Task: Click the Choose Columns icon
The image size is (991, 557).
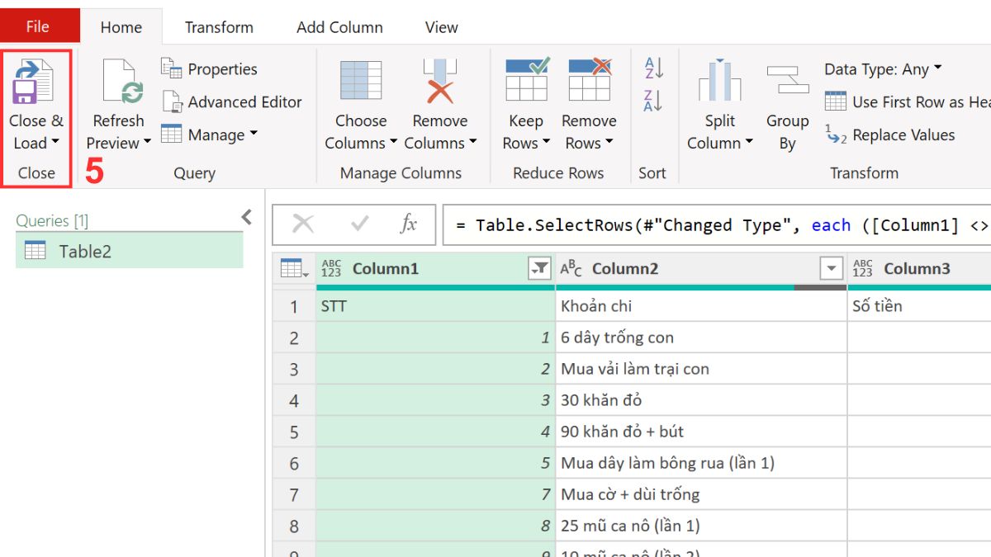Action: tap(361, 81)
